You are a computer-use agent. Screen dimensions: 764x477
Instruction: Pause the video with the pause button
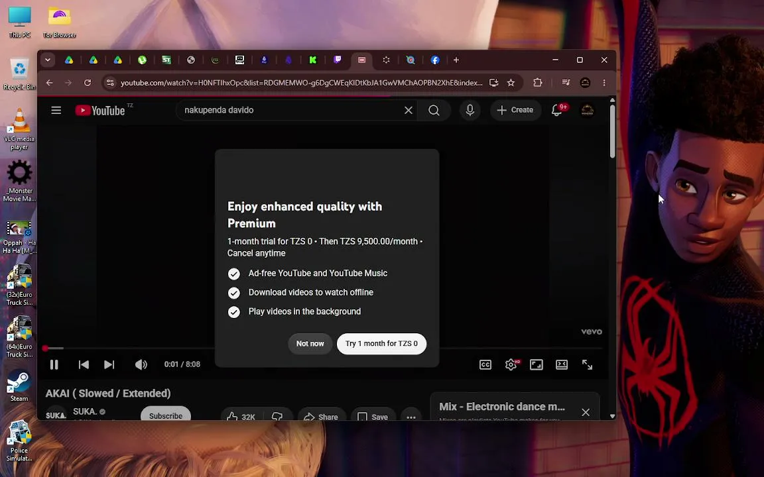tap(54, 364)
